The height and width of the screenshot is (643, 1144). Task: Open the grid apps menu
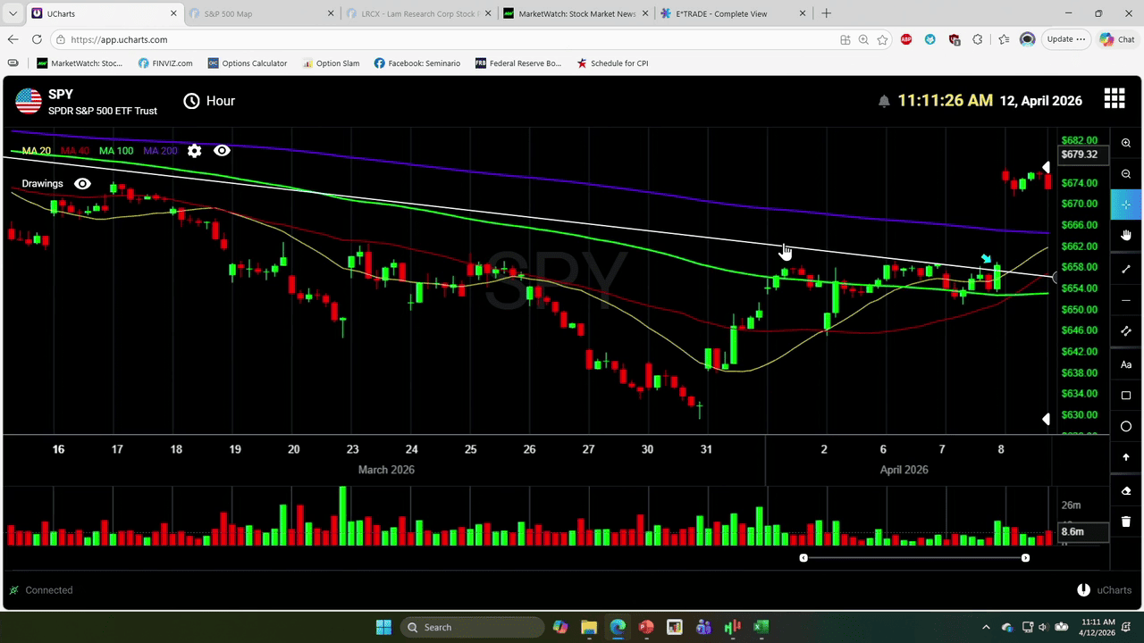tap(1114, 99)
